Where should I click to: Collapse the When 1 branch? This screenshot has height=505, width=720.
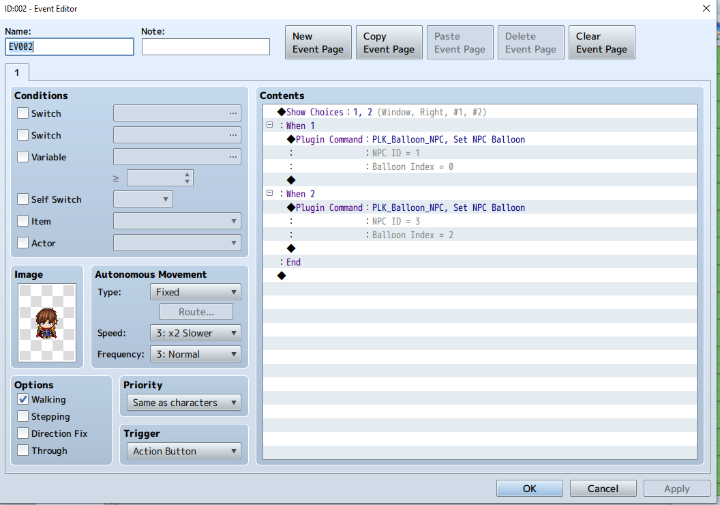(269, 125)
